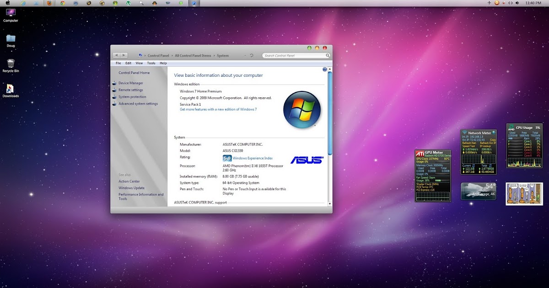The width and height of the screenshot is (549, 288).
Task: Open the Tools menu
Action: coord(151,63)
